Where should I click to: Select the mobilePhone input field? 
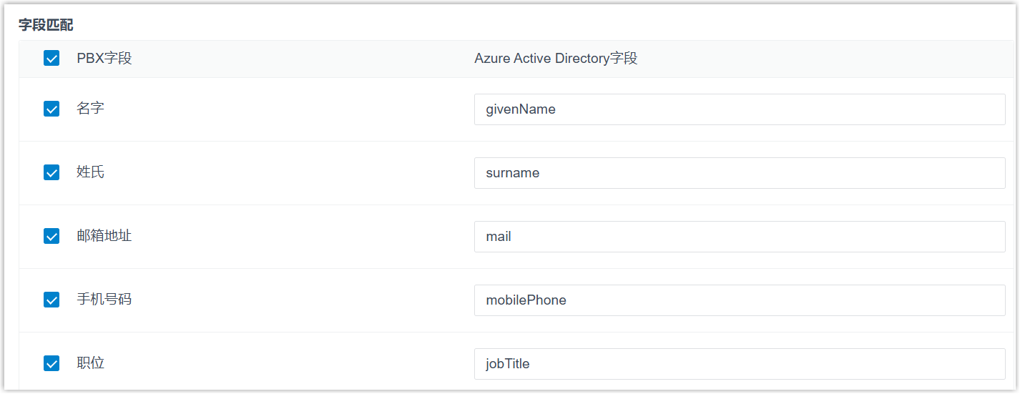[739, 300]
